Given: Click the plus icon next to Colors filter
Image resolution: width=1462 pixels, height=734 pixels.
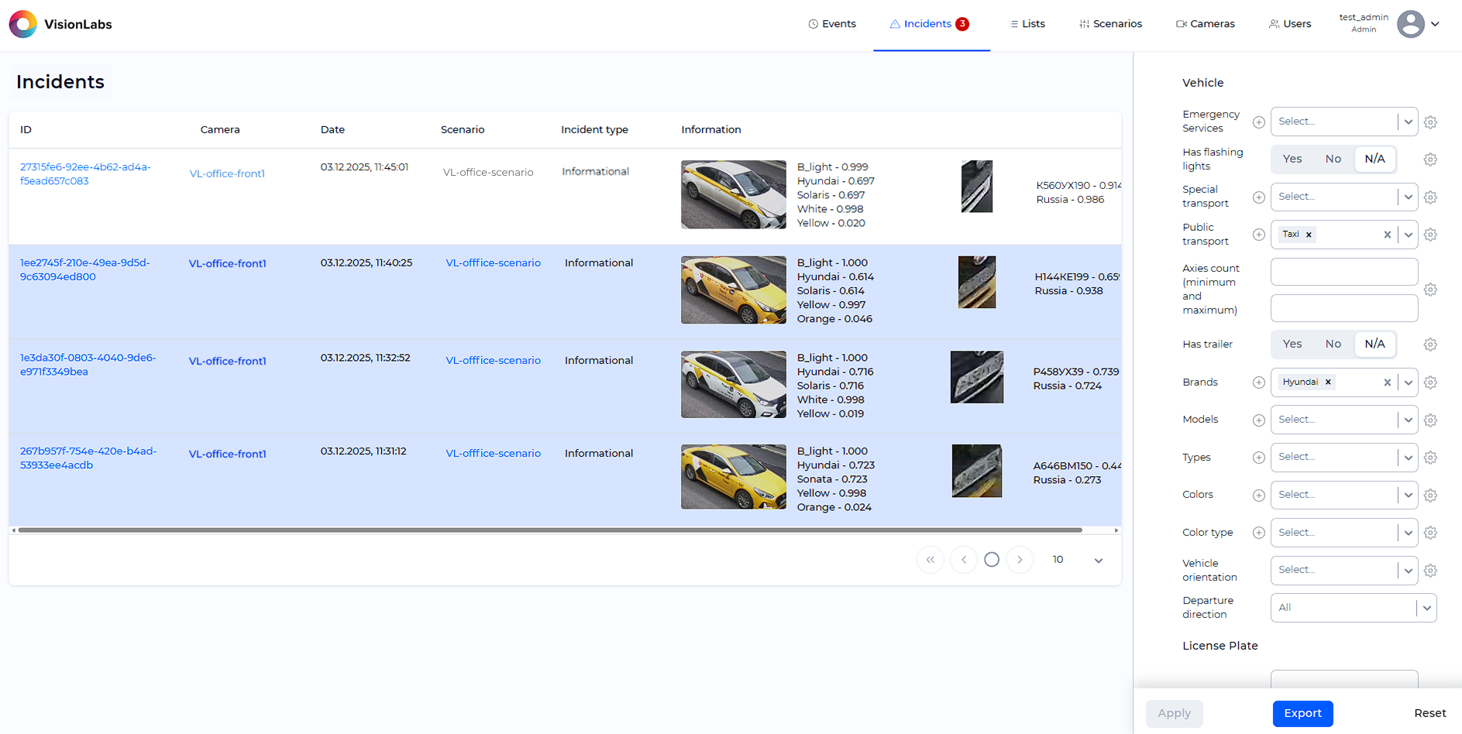Looking at the screenshot, I should tap(1258, 495).
